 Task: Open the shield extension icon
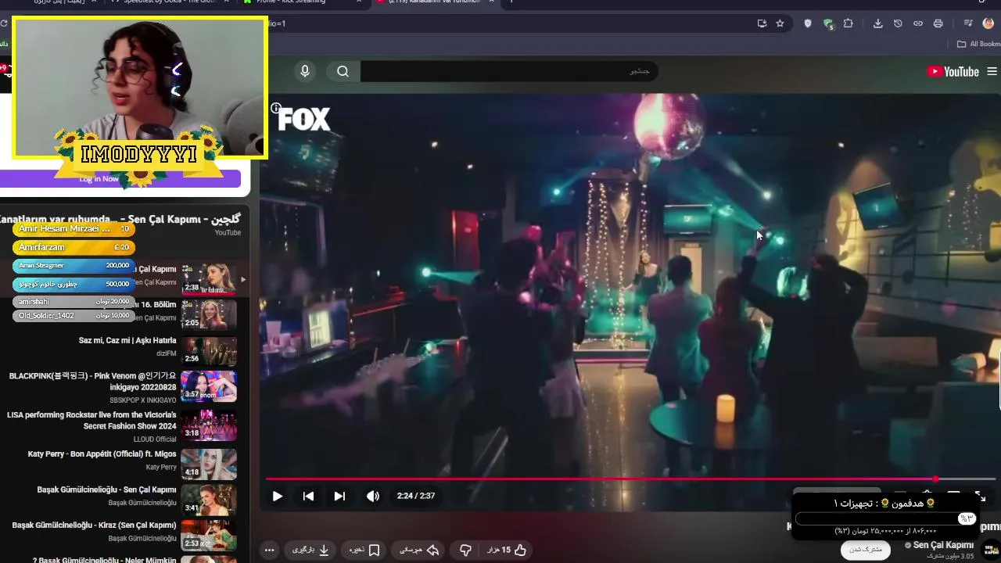click(808, 23)
